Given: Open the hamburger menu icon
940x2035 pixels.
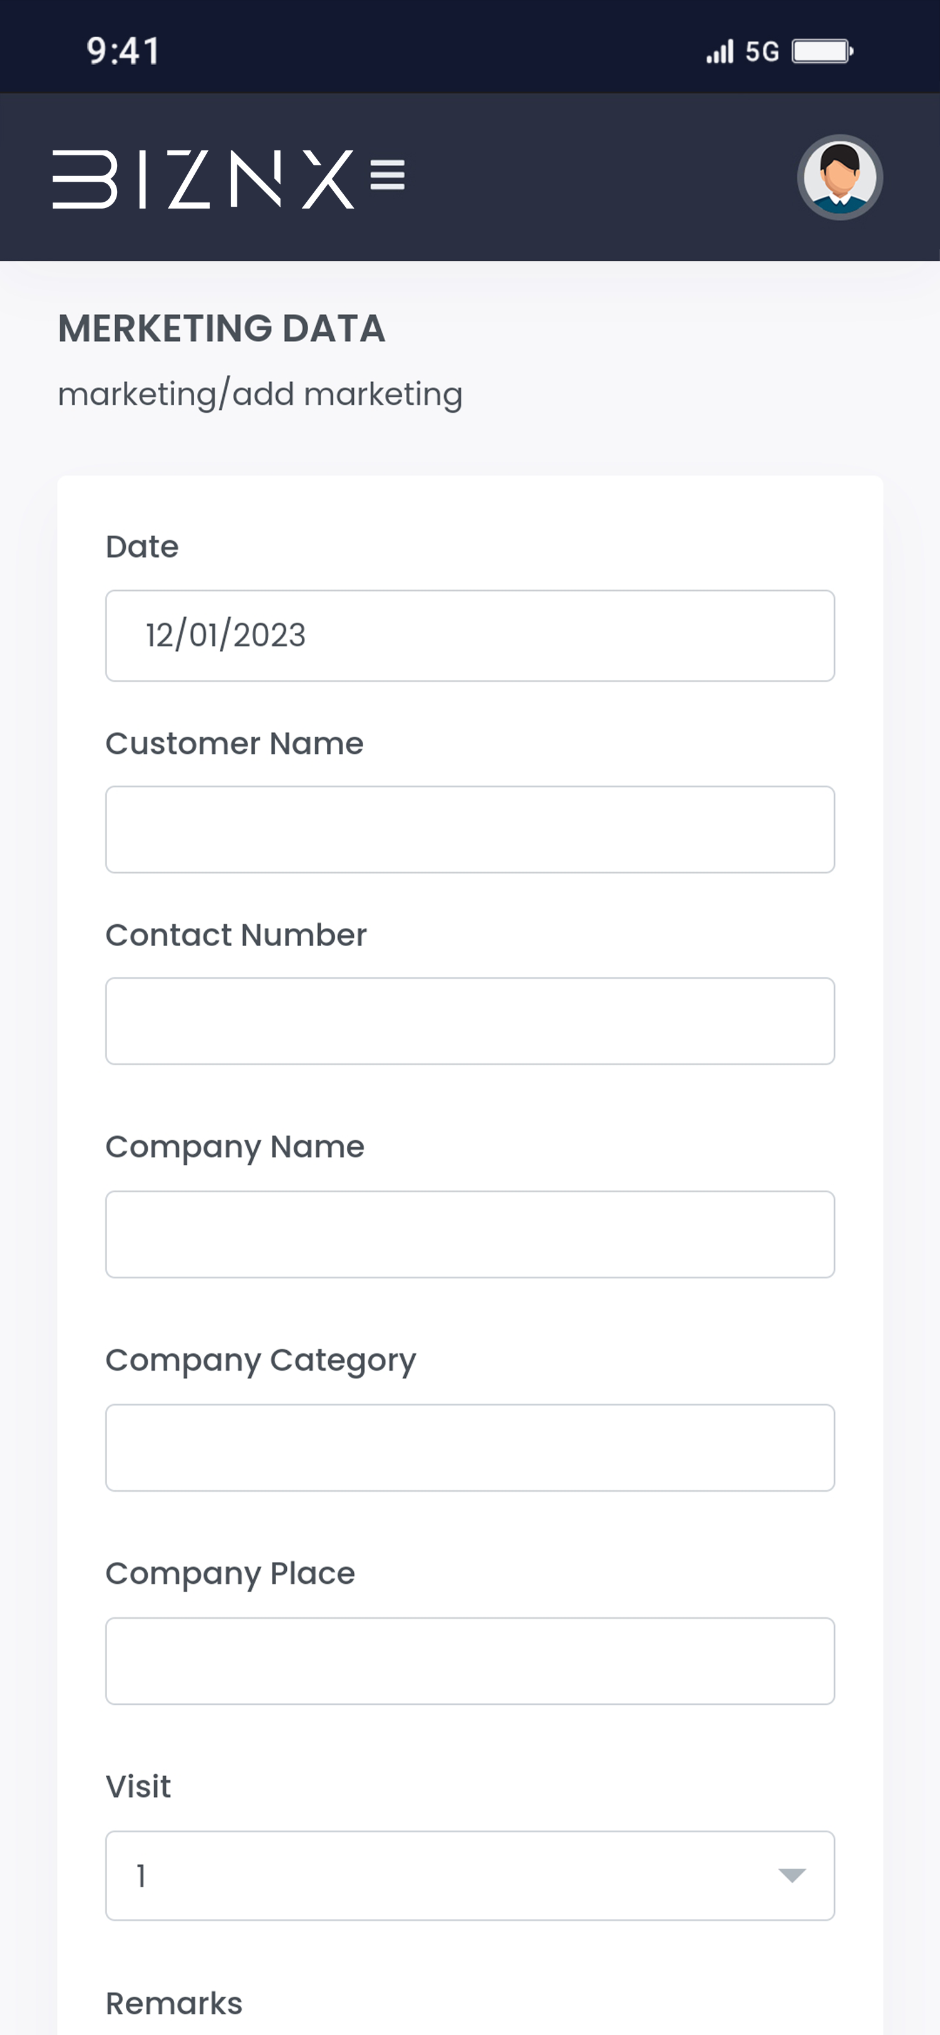Looking at the screenshot, I should (387, 175).
